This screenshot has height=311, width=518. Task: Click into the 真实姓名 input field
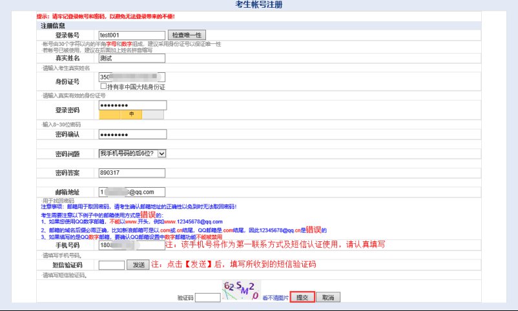pyautogui.click(x=132, y=58)
